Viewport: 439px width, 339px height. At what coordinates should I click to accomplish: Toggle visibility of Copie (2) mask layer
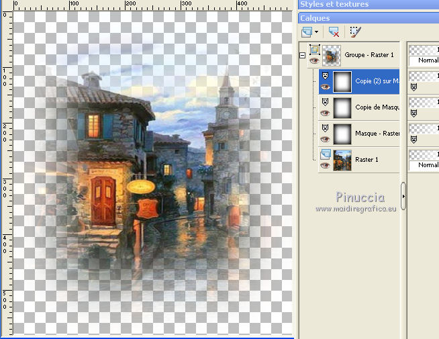[325, 87]
